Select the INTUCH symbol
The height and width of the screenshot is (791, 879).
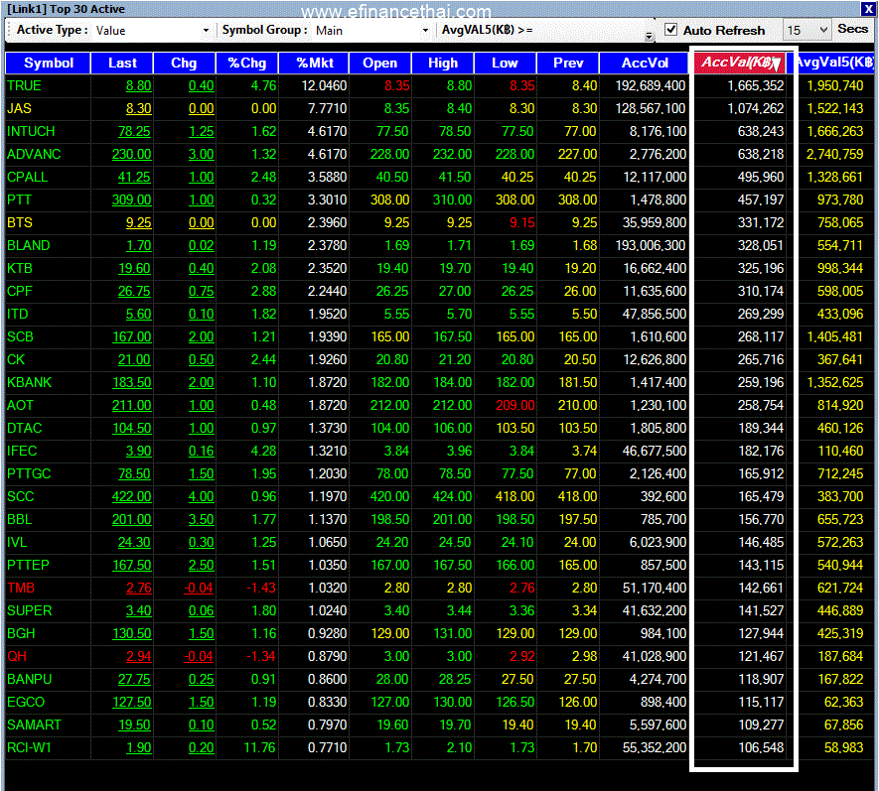click(x=31, y=132)
